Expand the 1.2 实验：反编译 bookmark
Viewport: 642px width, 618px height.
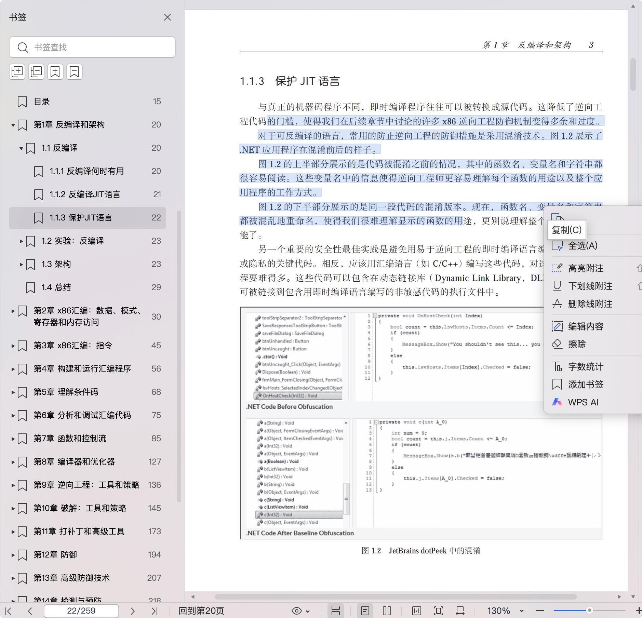(21, 241)
